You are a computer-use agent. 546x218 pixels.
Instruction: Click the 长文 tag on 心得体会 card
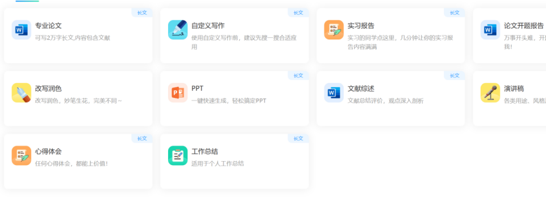click(x=142, y=139)
